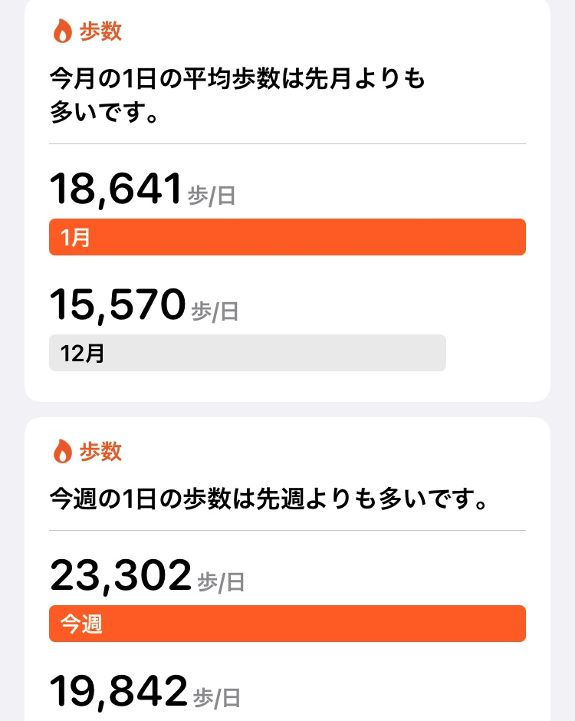Tap the 19,842 steps value

coord(119,690)
